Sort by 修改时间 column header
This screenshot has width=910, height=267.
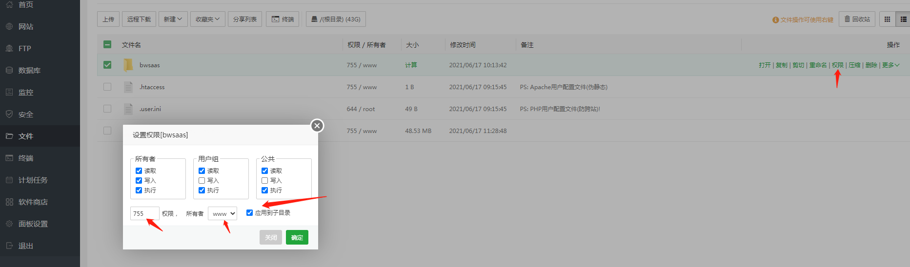click(x=463, y=45)
